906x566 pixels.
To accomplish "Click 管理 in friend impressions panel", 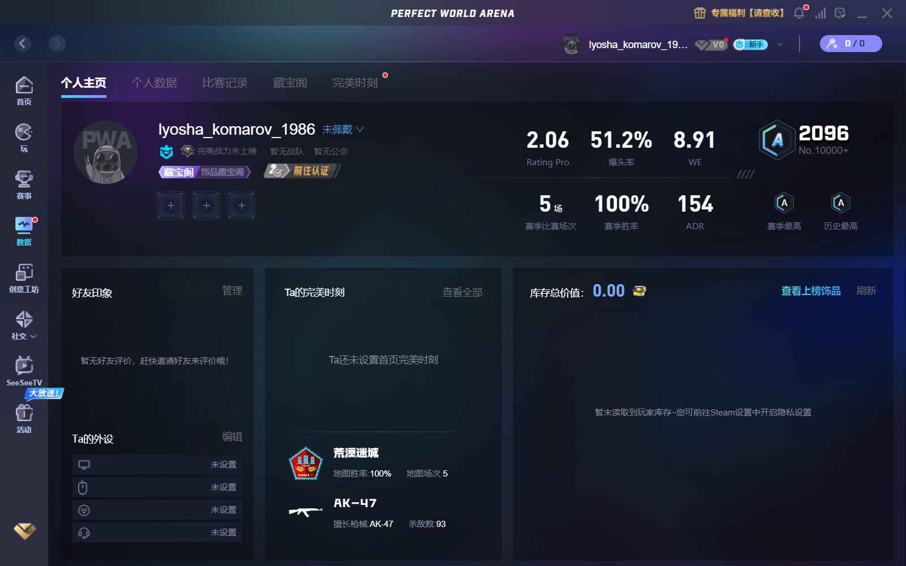I will (x=232, y=290).
